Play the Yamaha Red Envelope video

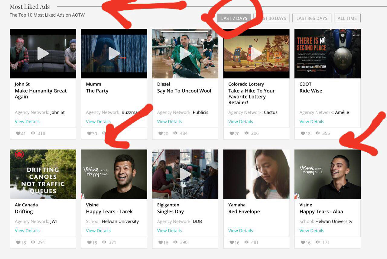click(256, 174)
